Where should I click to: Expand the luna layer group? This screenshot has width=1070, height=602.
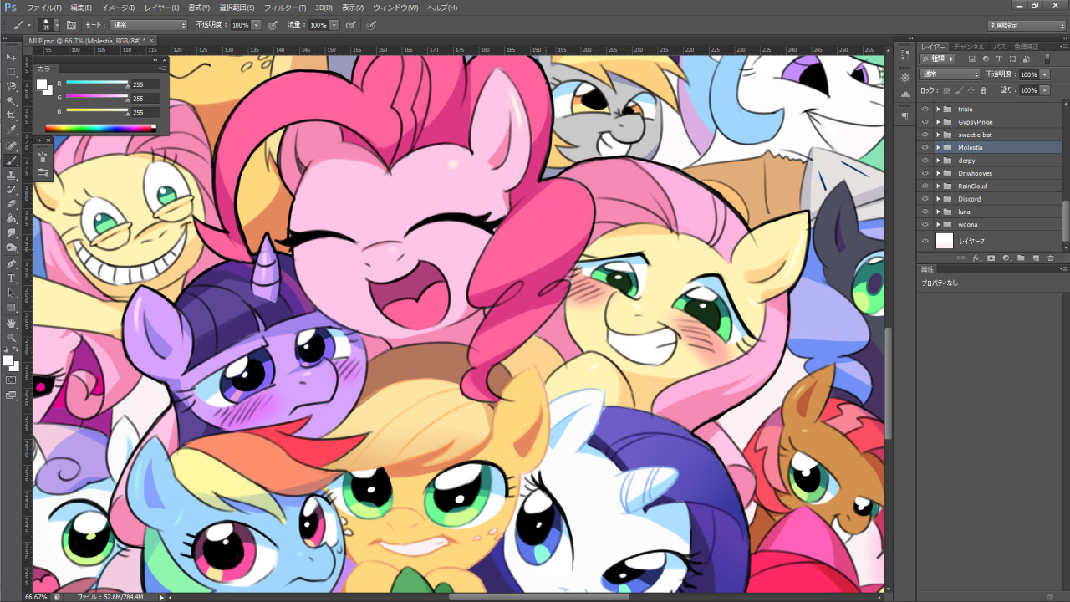[x=938, y=212]
